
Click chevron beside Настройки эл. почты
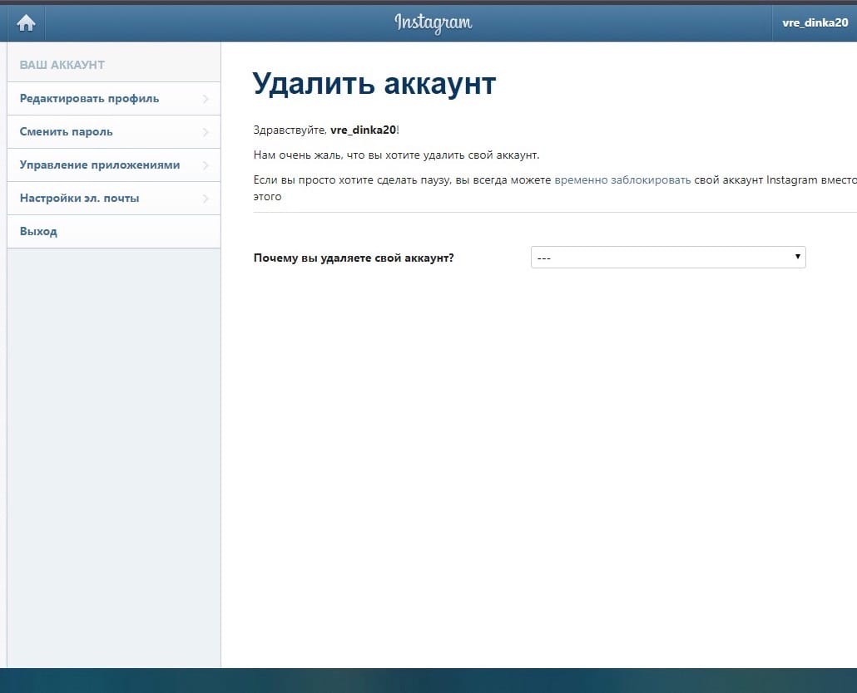[x=206, y=198]
